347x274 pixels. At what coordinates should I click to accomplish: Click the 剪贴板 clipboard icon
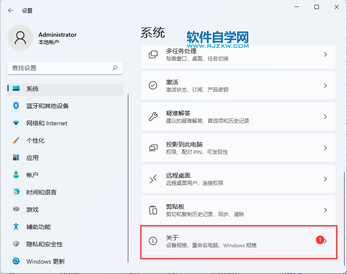(153, 210)
